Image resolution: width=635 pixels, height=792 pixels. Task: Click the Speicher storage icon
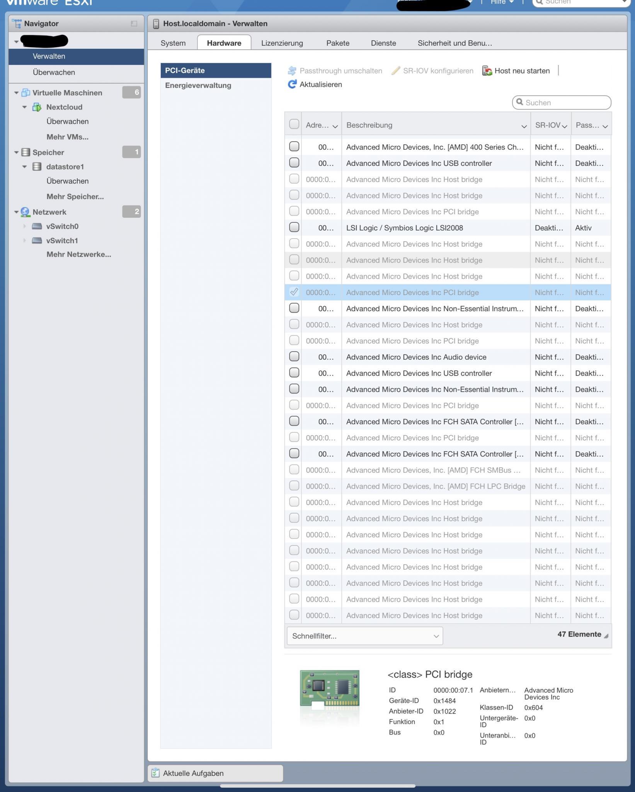(26, 152)
